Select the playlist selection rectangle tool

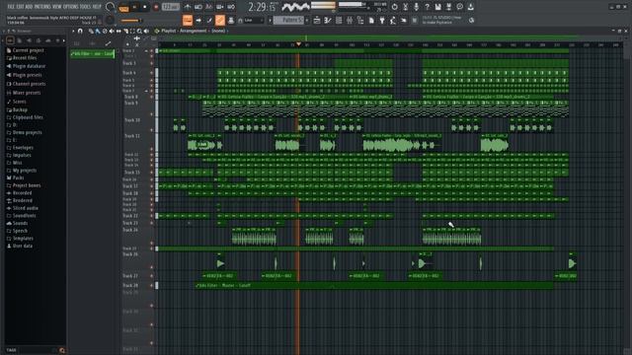(132, 31)
